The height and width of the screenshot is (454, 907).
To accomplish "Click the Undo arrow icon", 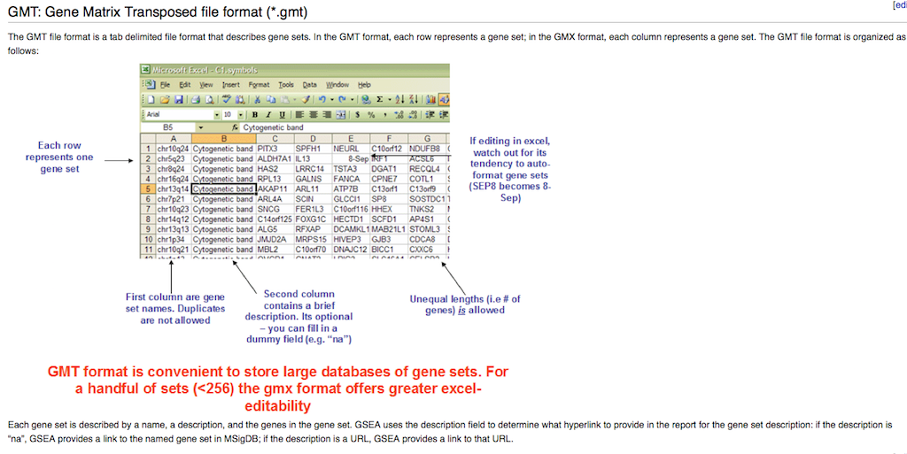I will [323, 100].
